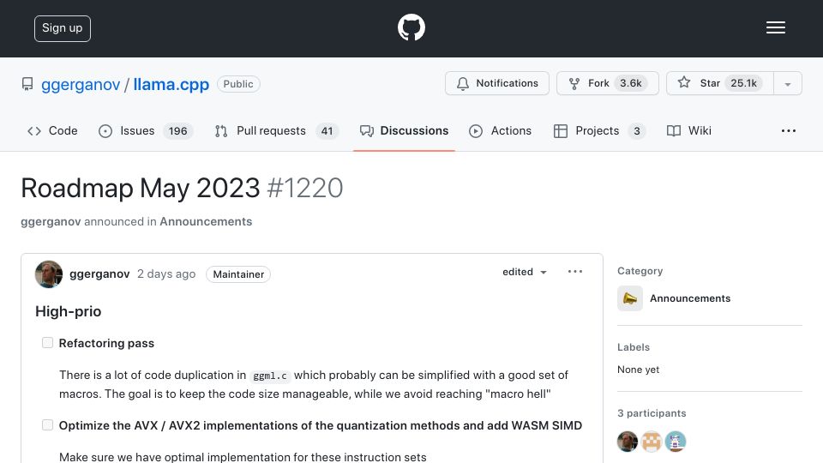
Task: Open first participant avatar in sidebar
Action: [628, 442]
